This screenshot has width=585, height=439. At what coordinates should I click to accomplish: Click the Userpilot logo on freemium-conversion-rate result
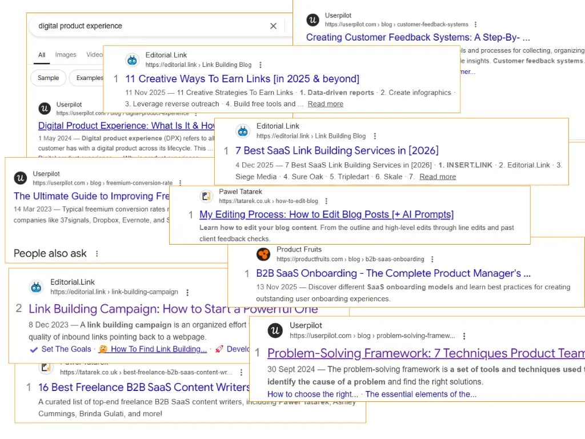pyautogui.click(x=21, y=178)
